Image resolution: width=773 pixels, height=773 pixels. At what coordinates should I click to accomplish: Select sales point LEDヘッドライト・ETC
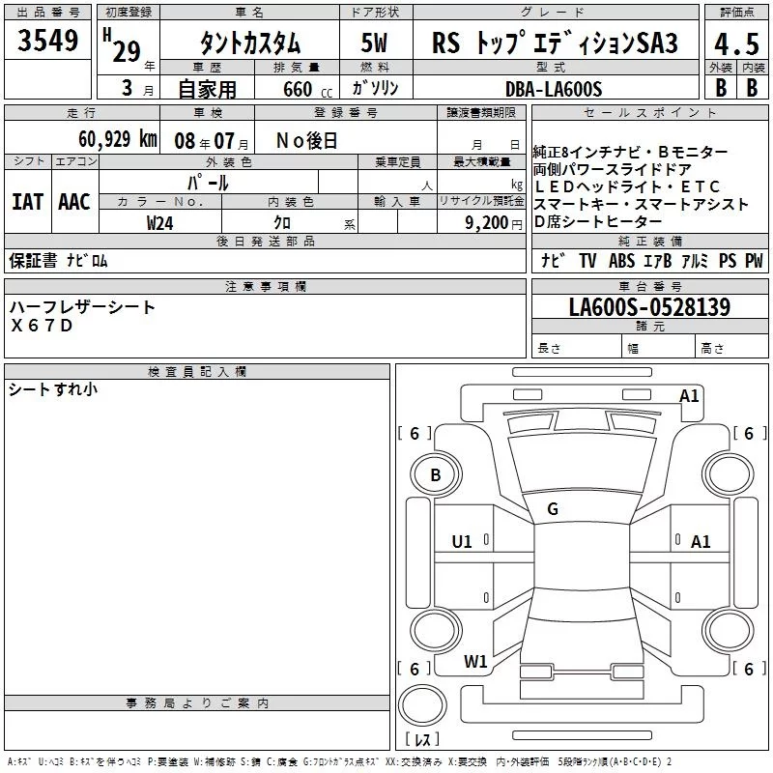[626, 186]
